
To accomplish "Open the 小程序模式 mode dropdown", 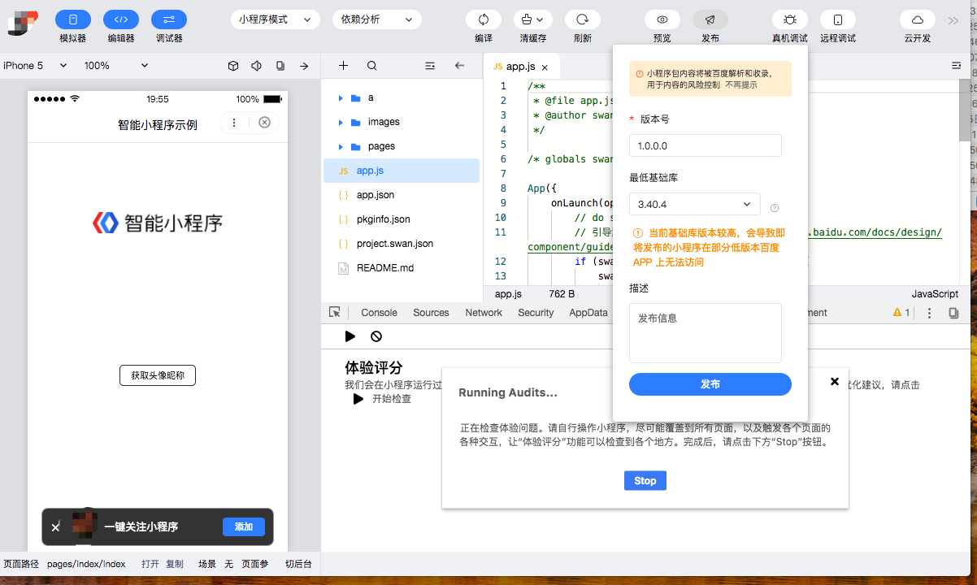I will tap(275, 19).
